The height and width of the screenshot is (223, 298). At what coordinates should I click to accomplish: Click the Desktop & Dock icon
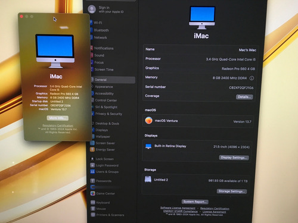tap(92, 123)
